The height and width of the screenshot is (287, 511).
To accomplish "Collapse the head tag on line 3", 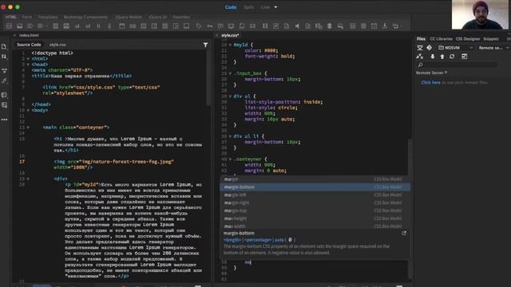I will pos(28,65).
